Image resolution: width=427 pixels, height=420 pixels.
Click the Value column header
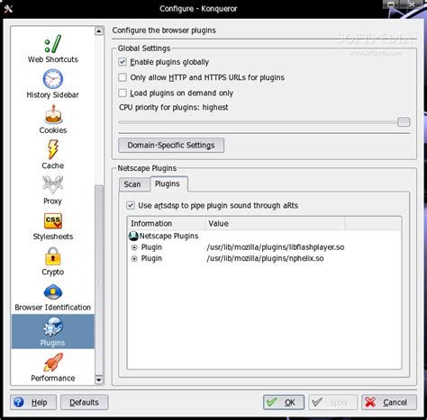click(275, 224)
